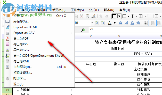Select column D header
Viewport: 162px width, 95px height.
(119, 36)
